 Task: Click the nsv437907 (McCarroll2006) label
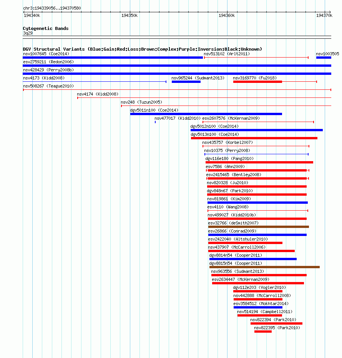click(x=237, y=247)
